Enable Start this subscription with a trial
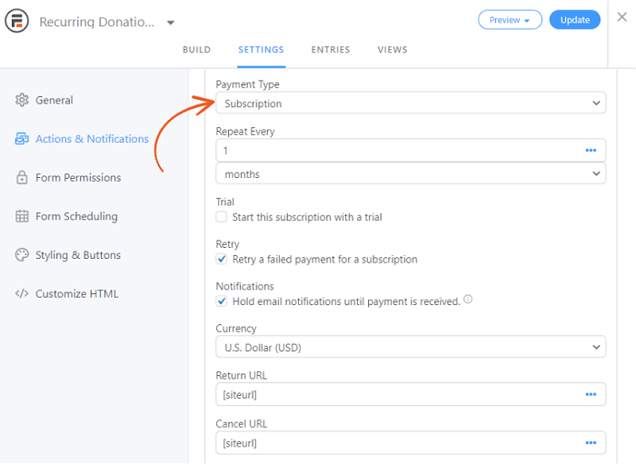The image size is (636, 464). (222, 217)
